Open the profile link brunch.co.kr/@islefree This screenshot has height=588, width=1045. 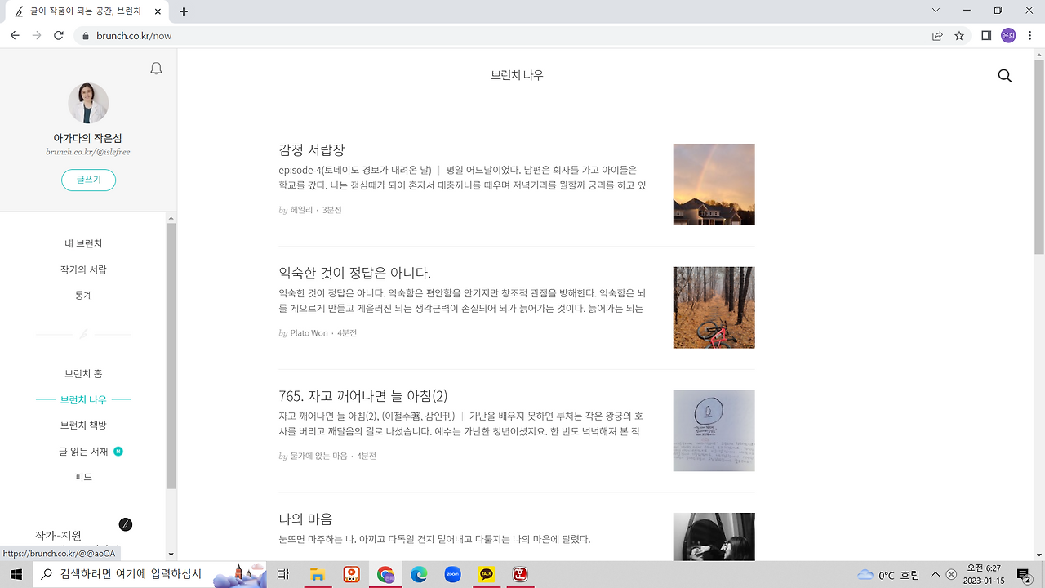[87, 150]
